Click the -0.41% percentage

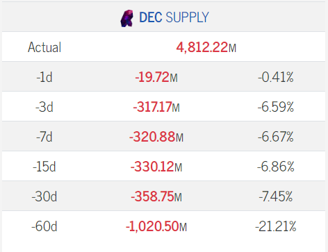[x=276, y=77]
